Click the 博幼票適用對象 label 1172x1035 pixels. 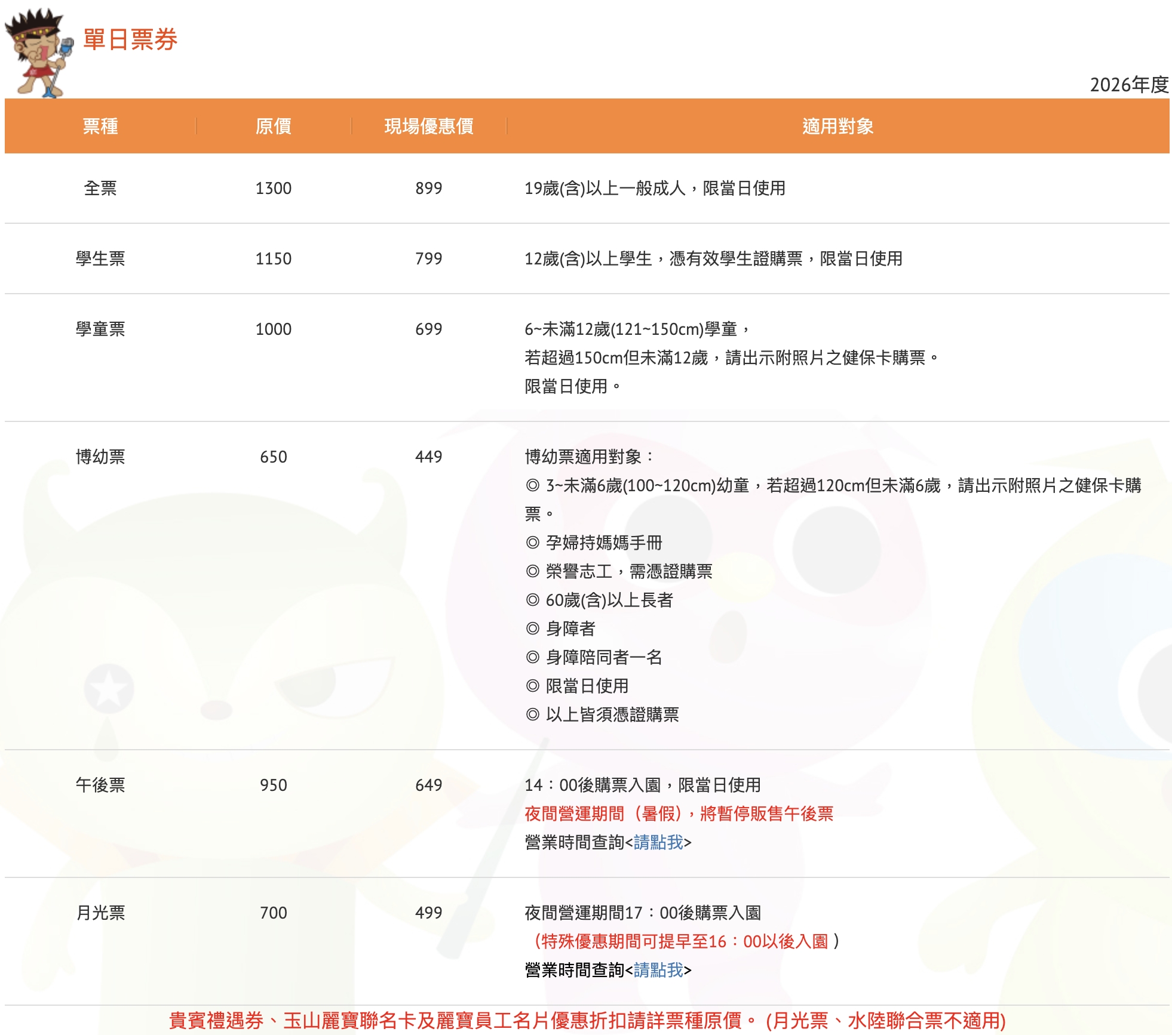tap(589, 457)
